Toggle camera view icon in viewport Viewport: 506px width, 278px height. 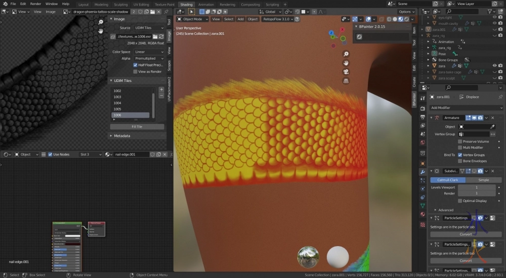[346, 71]
